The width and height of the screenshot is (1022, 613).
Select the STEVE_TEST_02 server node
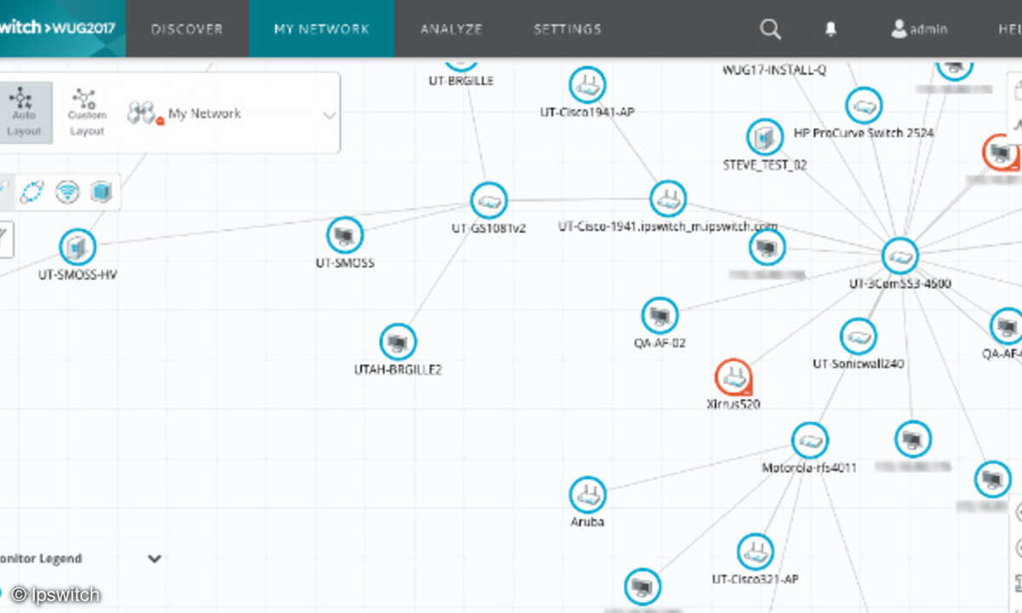pos(765,137)
